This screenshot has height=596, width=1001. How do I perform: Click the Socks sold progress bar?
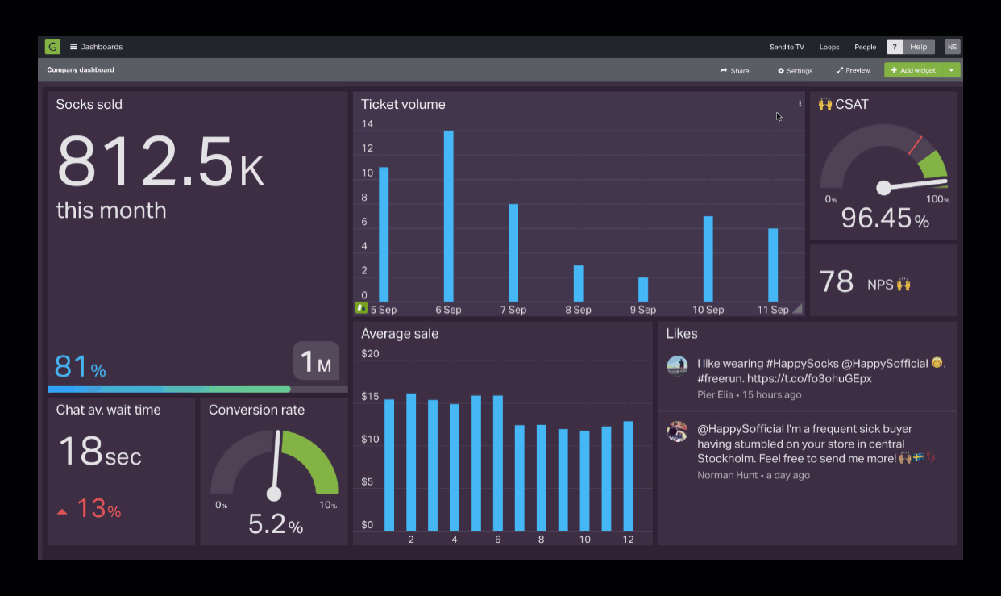tap(169, 389)
